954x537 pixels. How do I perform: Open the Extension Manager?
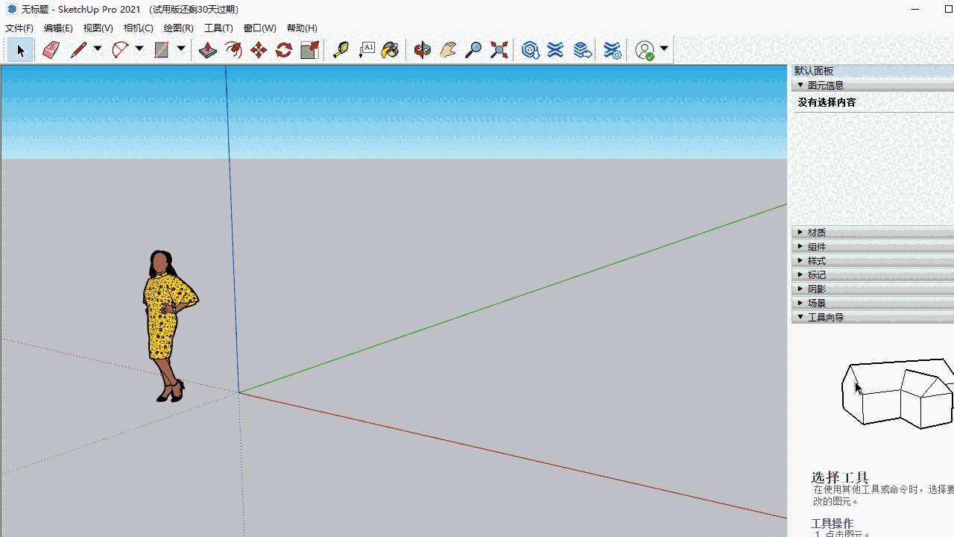(612, 50)
